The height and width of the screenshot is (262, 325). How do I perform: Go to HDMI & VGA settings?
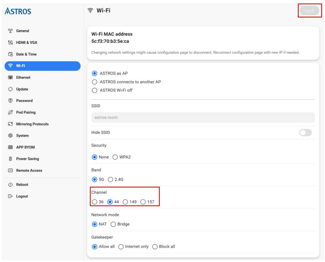tap(27, 42)
